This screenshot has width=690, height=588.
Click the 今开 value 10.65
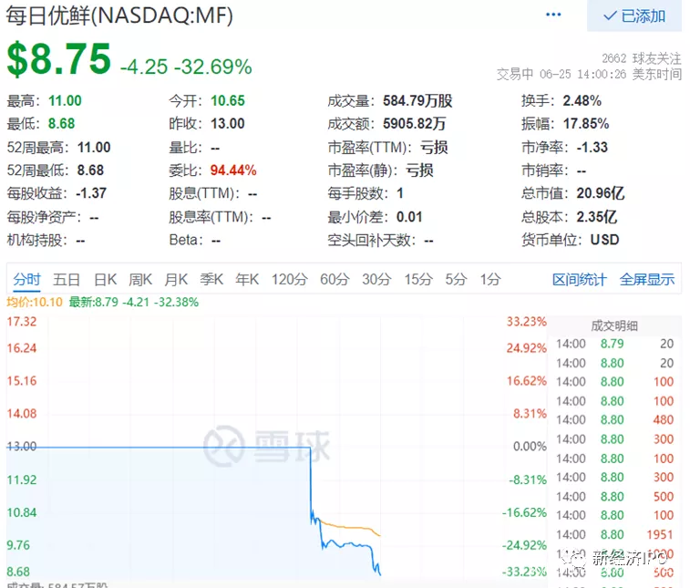click(x=228, y=101)
